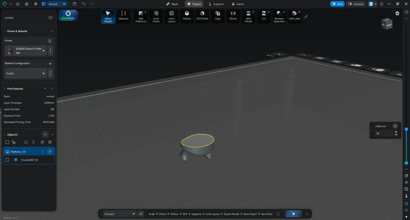Activate the Mirror tool
The height and width of the screenshot is (220, 410).
click(233, 17)
